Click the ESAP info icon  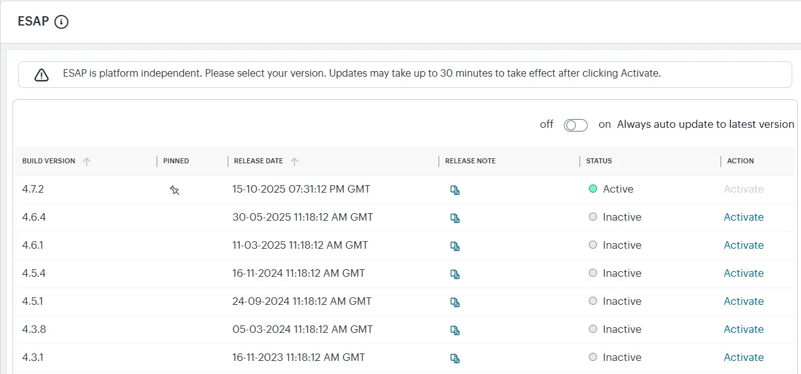click(x=61, y=22)
